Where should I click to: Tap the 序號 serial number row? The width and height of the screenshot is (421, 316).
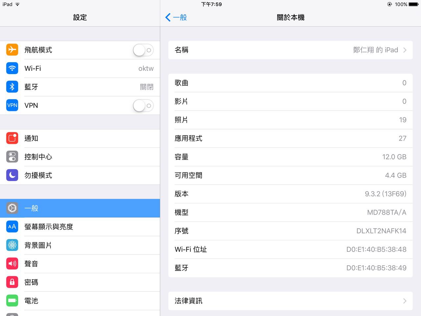pyautogui.click(x=290, y=231)
